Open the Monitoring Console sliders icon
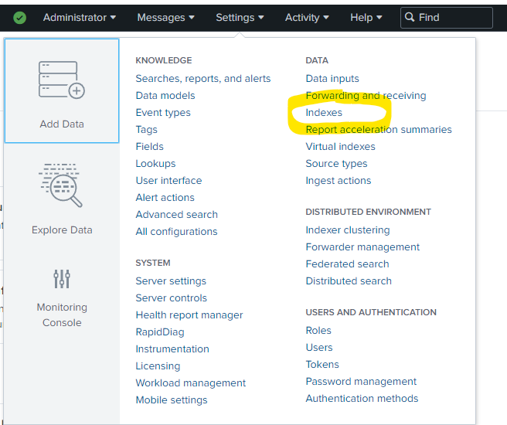This screenshot has height=425, width=507. click(62, 279)
